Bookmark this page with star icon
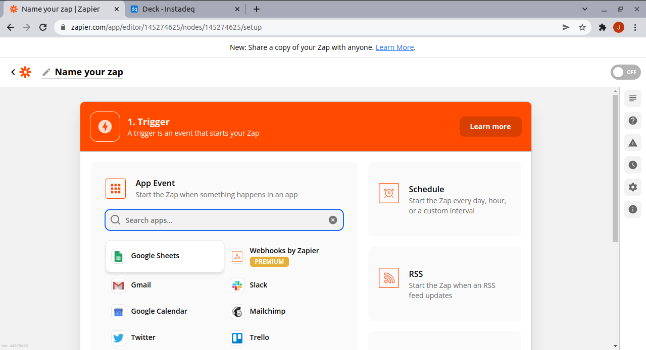Screen dimensions: 646x350 [582, 27]
